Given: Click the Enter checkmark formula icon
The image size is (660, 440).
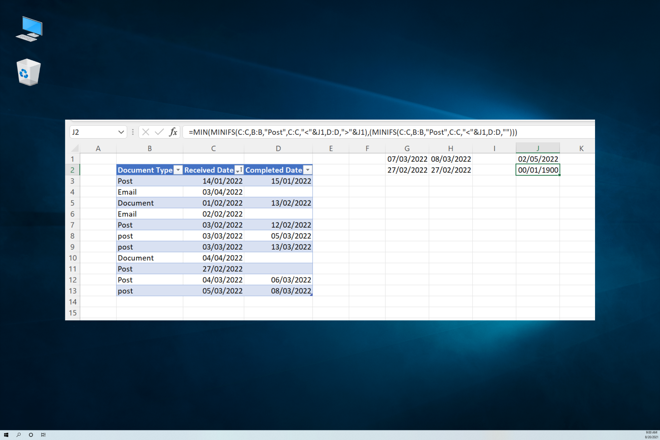Looking at the screenshot, I should (x=159, y=132).
